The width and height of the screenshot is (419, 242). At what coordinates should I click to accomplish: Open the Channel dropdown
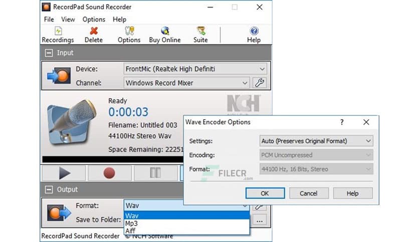tap(186, 83)
